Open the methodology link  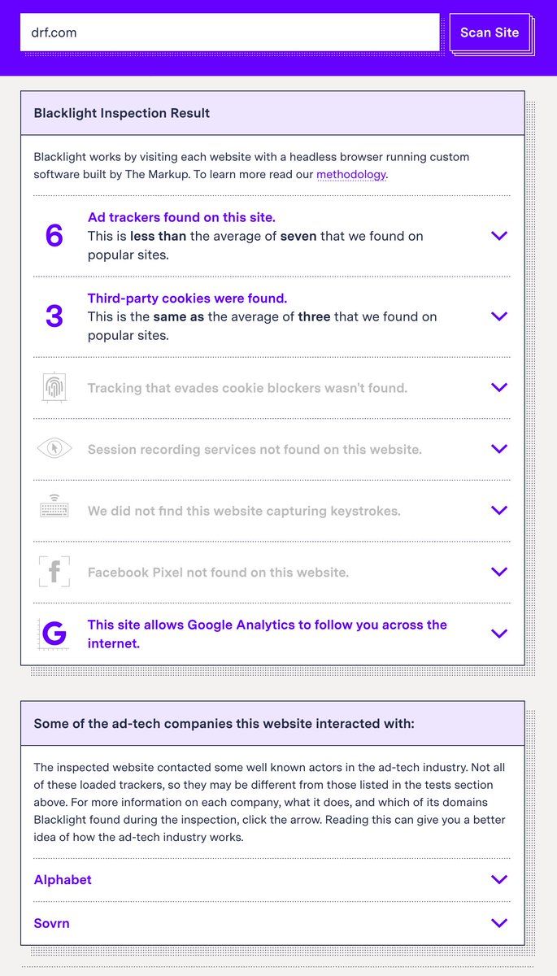pyautogui.click(x=351, y=175)
